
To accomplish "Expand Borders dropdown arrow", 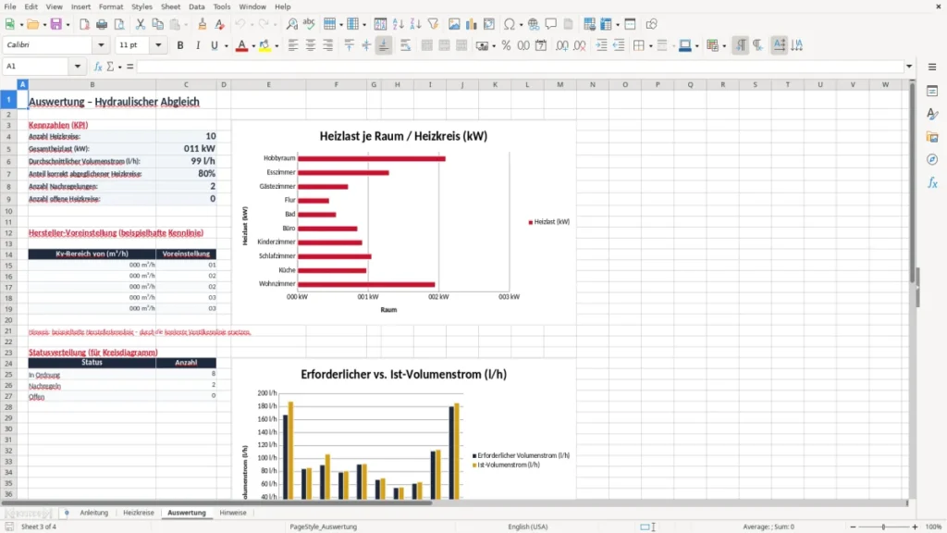I will point(650,46).
